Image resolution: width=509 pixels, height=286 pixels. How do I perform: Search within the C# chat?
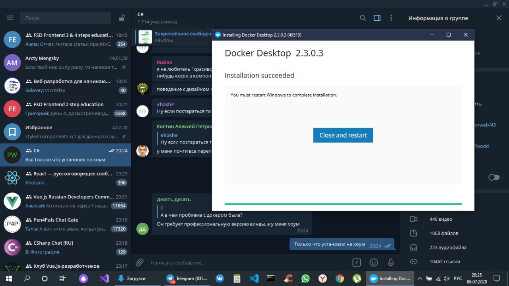pyautogui.click(x=363, y=18)
